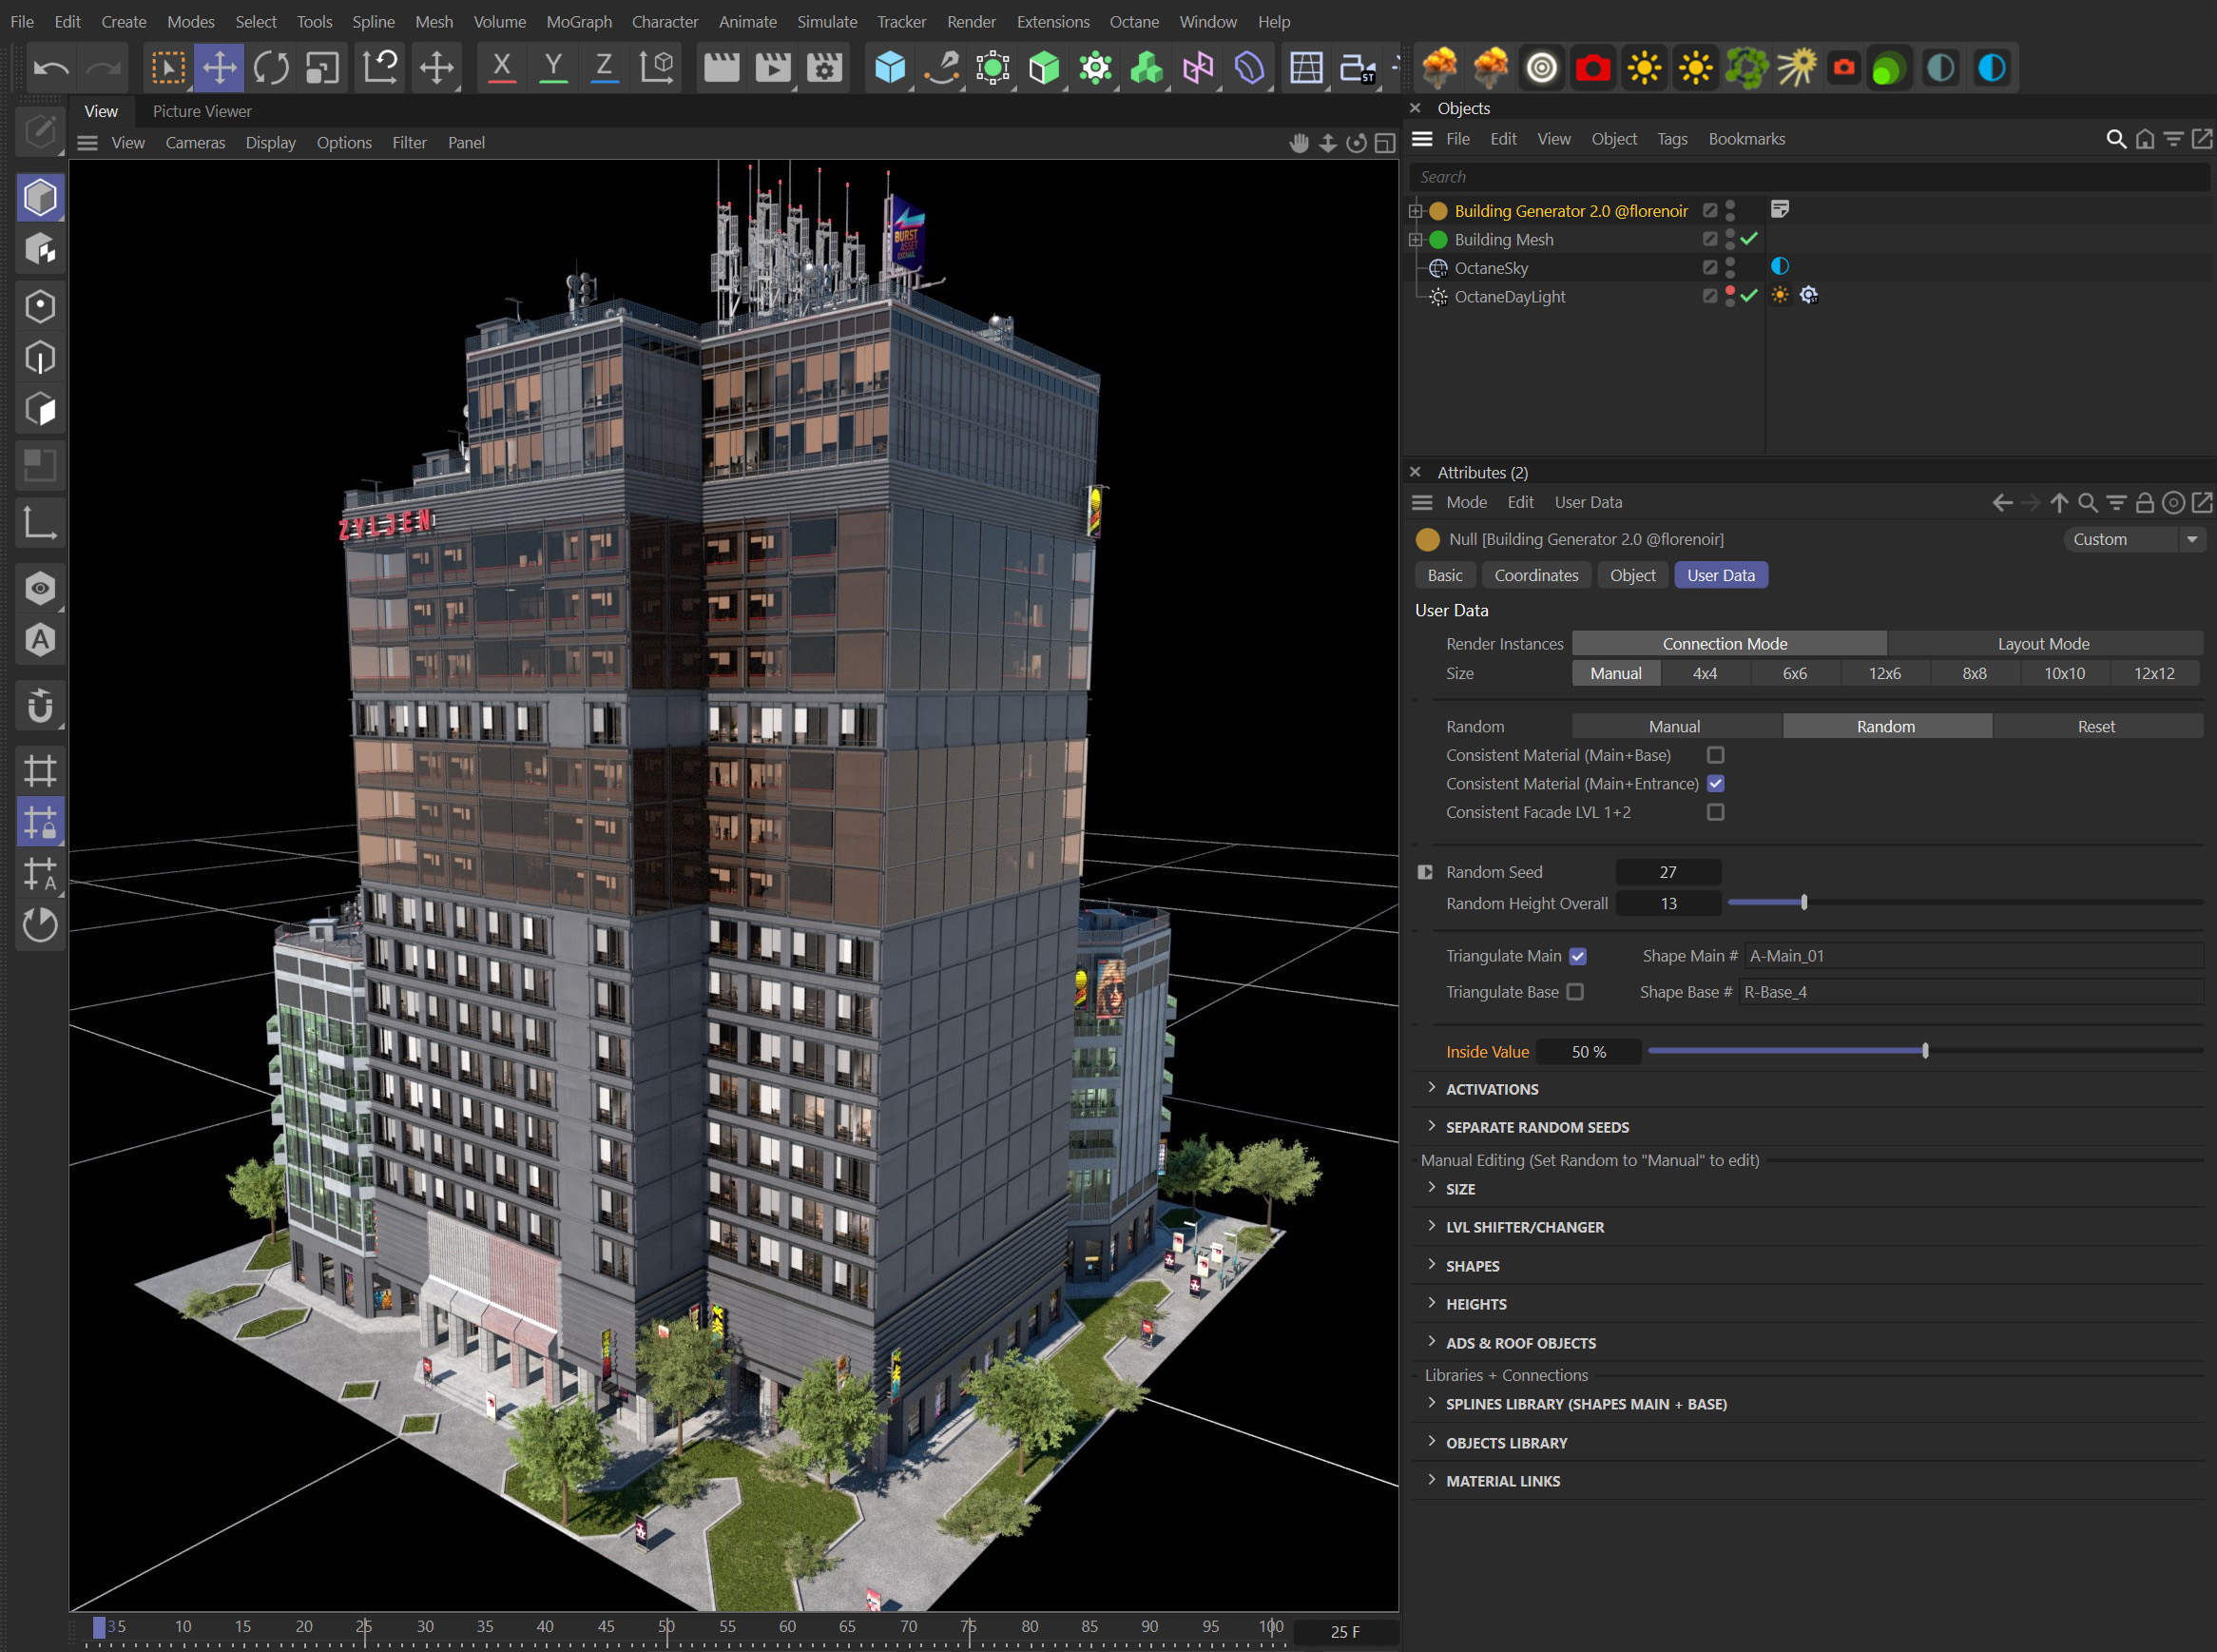Drag the Inside Value slider

coord(1924,1050)
